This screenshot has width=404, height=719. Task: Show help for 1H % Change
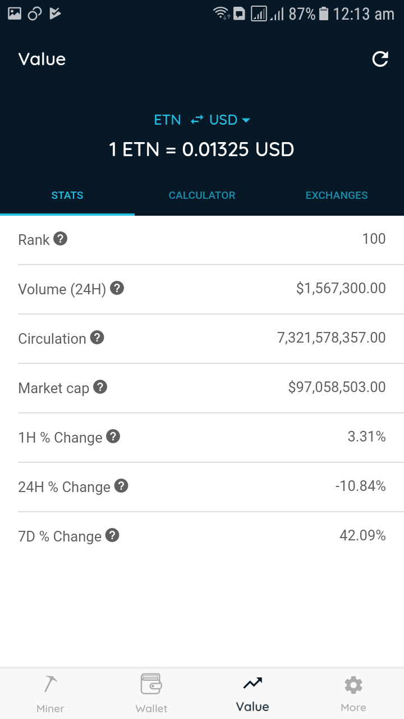pos(113,436)
